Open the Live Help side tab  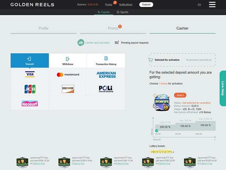(x=223, y=88)
